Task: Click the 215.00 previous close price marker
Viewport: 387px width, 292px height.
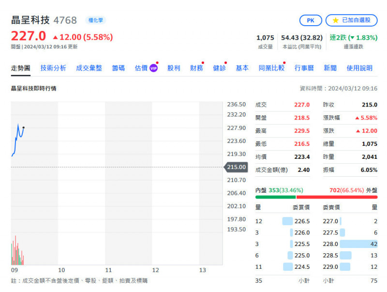Action: click(x=236, y=167)
